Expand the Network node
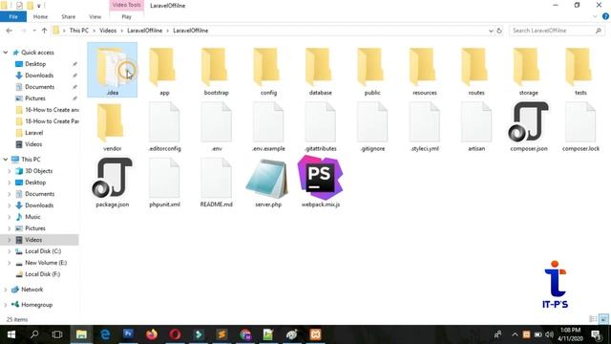This screenshot has width=611, height=344. [x=6, y=290]
